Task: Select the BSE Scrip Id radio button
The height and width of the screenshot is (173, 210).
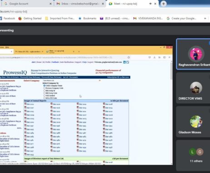Action: pos(45,91)
